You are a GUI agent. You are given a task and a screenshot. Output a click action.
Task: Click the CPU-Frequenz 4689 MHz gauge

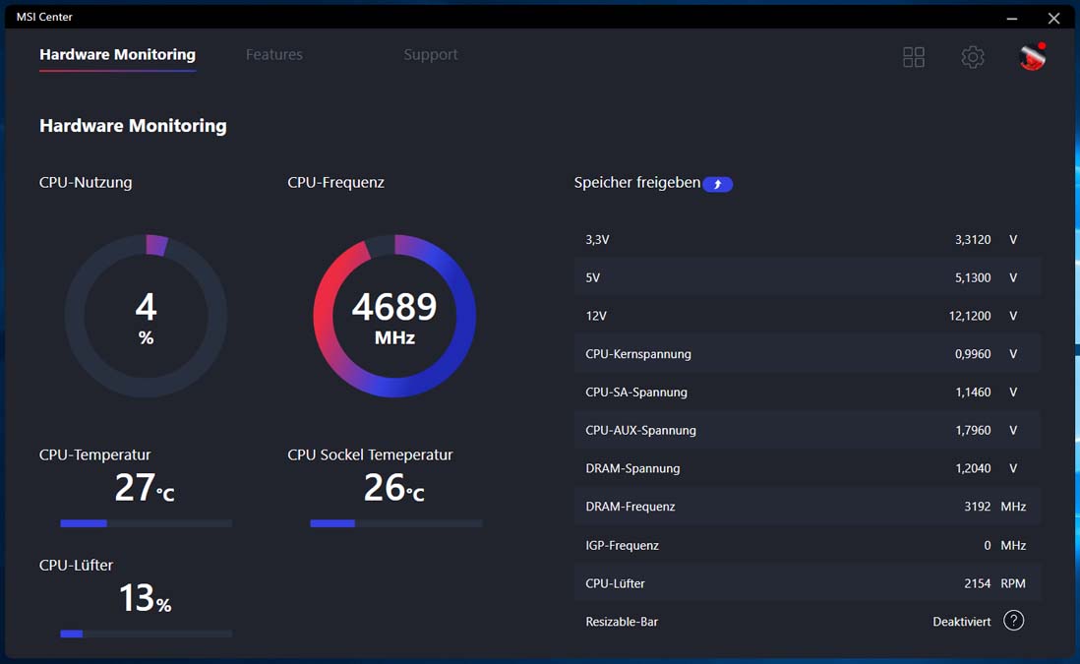click(394, 316)
